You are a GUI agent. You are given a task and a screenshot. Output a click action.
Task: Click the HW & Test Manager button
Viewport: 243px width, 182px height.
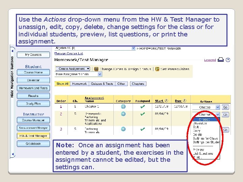33,136
